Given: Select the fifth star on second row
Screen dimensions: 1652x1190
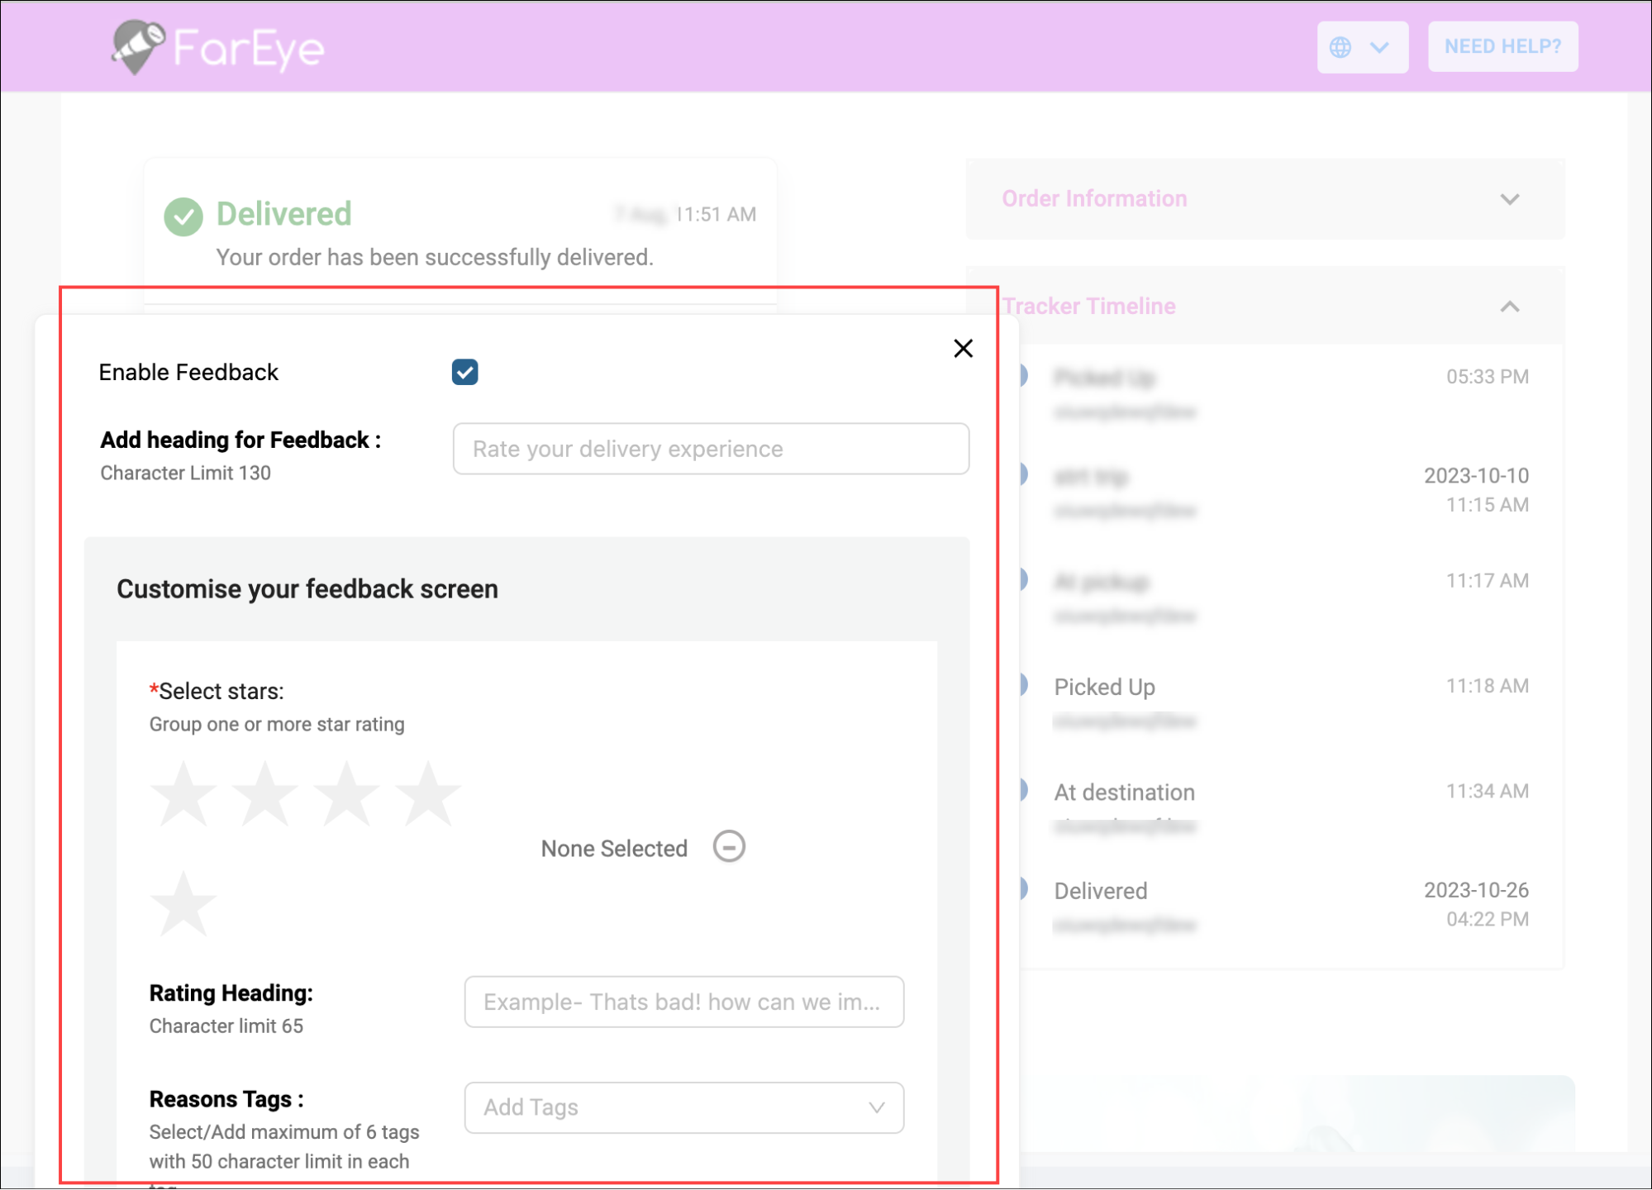Looking at the screenshot, I should click(183, 904).
